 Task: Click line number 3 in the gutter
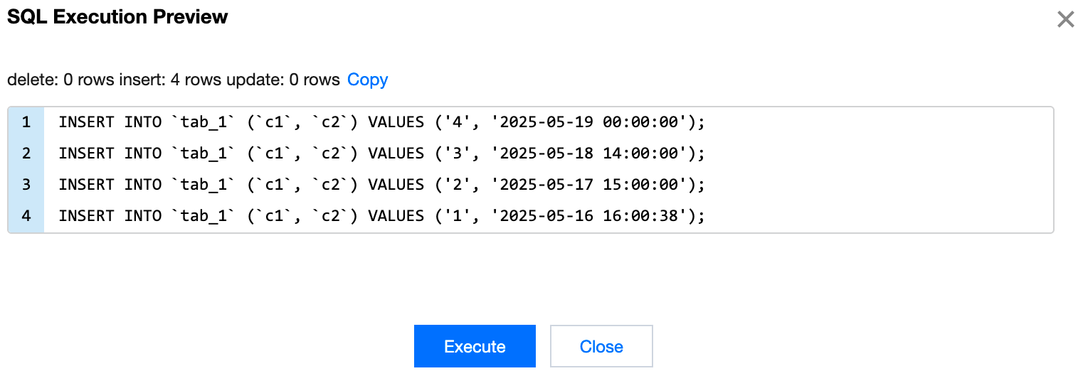click(26, 185)
